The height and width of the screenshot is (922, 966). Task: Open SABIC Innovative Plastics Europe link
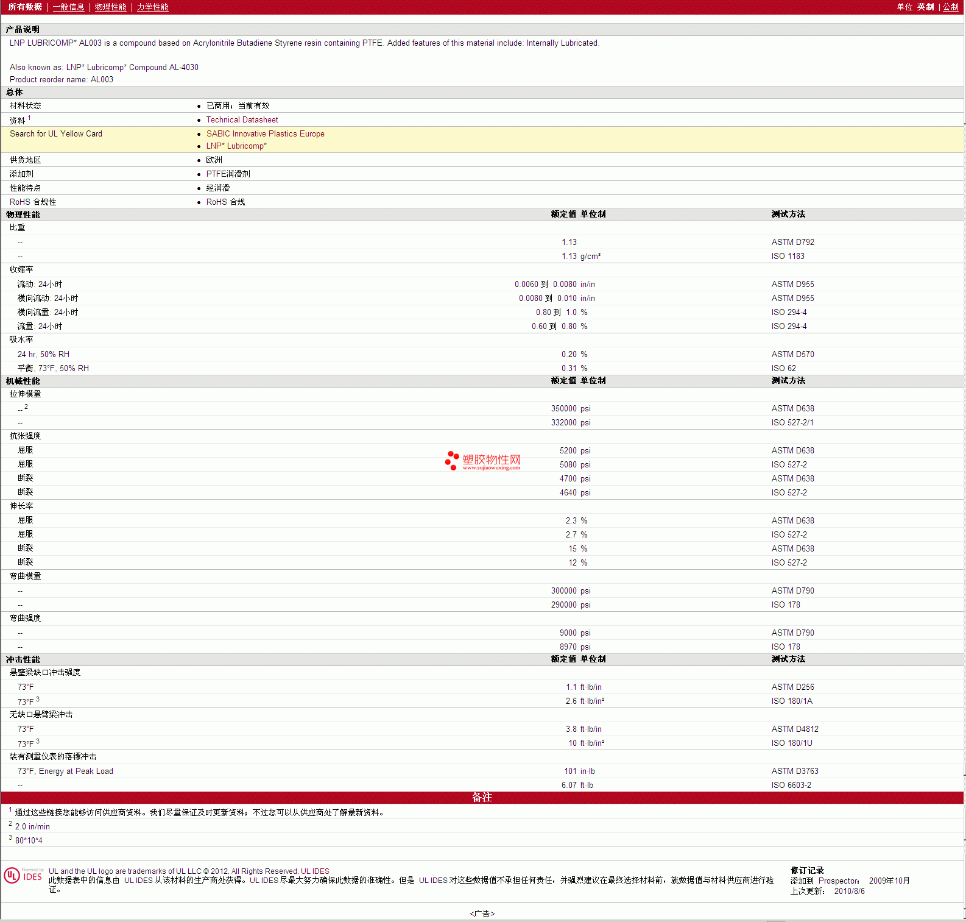265,134
